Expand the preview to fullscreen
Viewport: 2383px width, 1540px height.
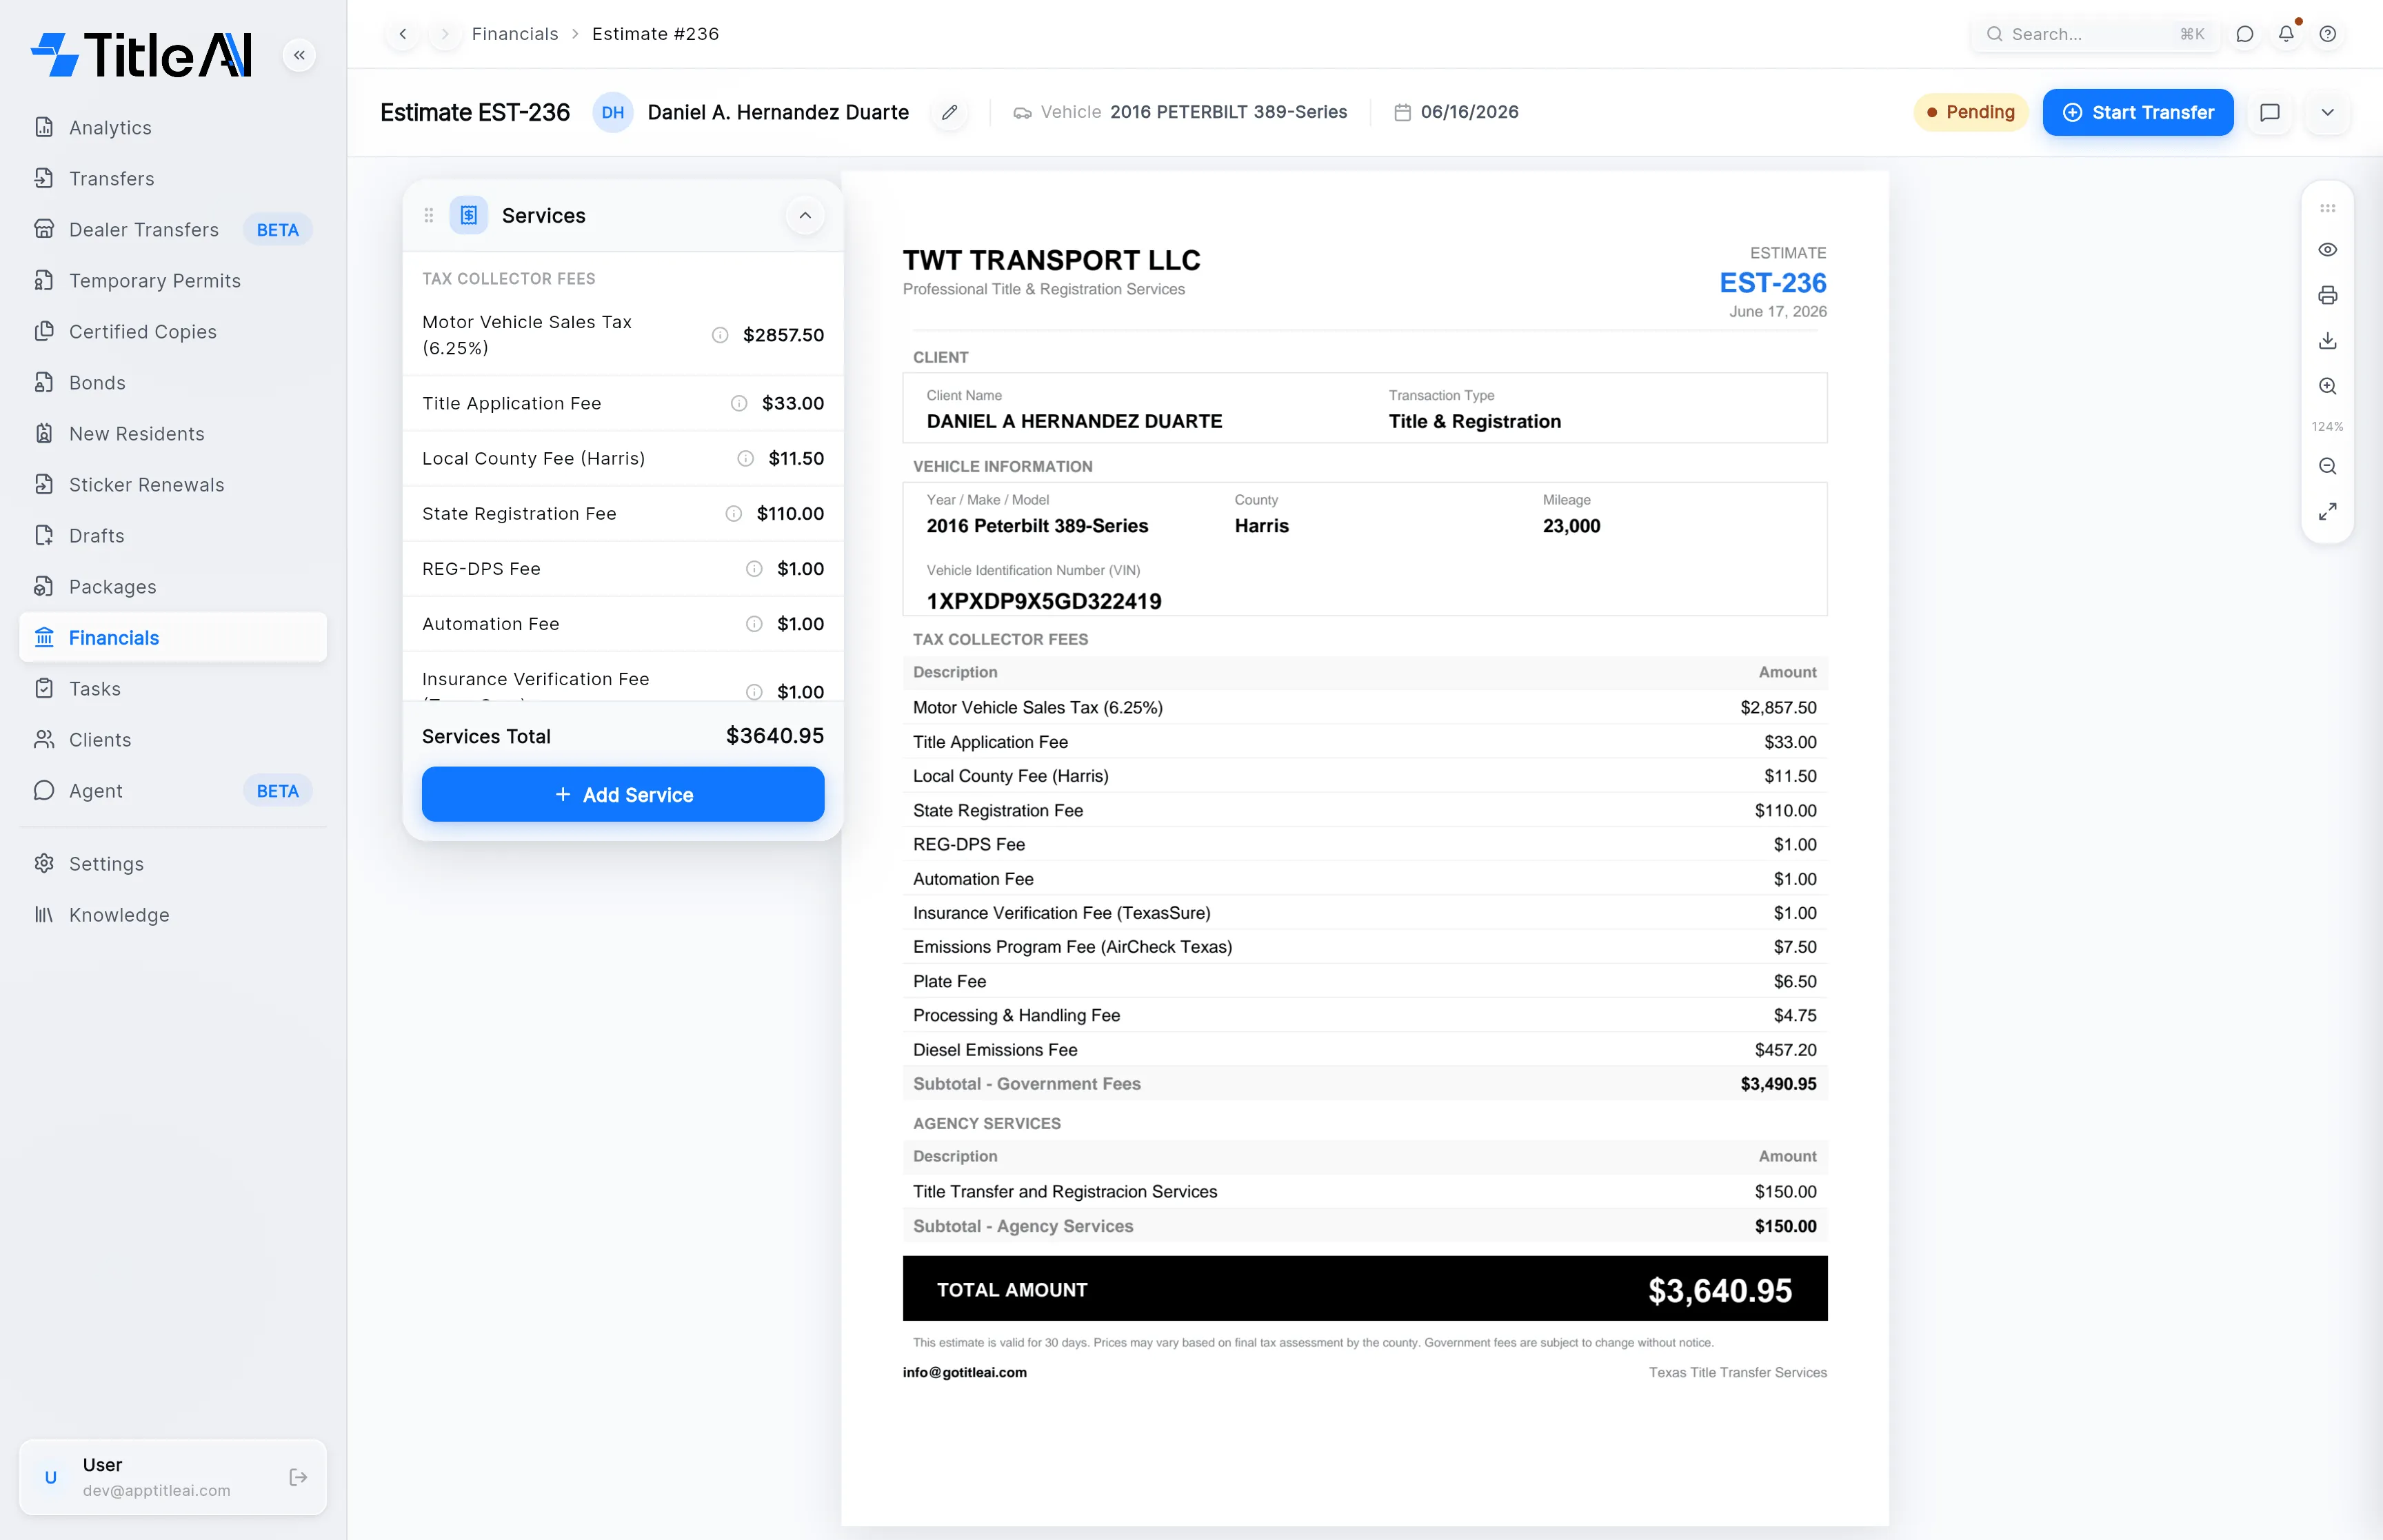tap(2327, 511)
